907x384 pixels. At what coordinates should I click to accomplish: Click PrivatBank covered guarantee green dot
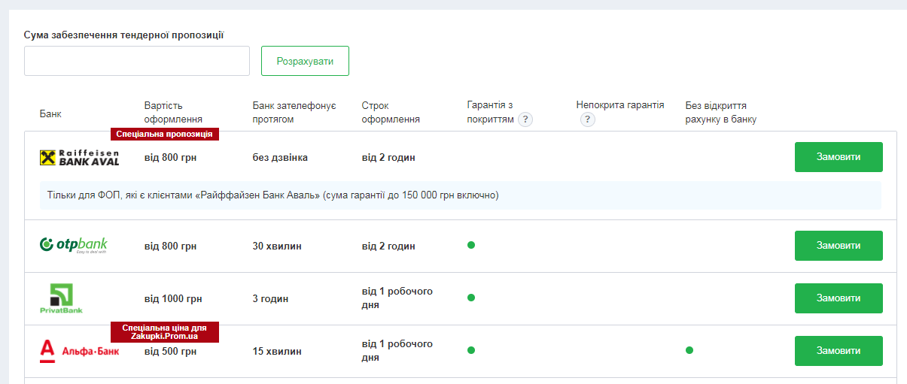pyautogui.click(x=471, y=298)
